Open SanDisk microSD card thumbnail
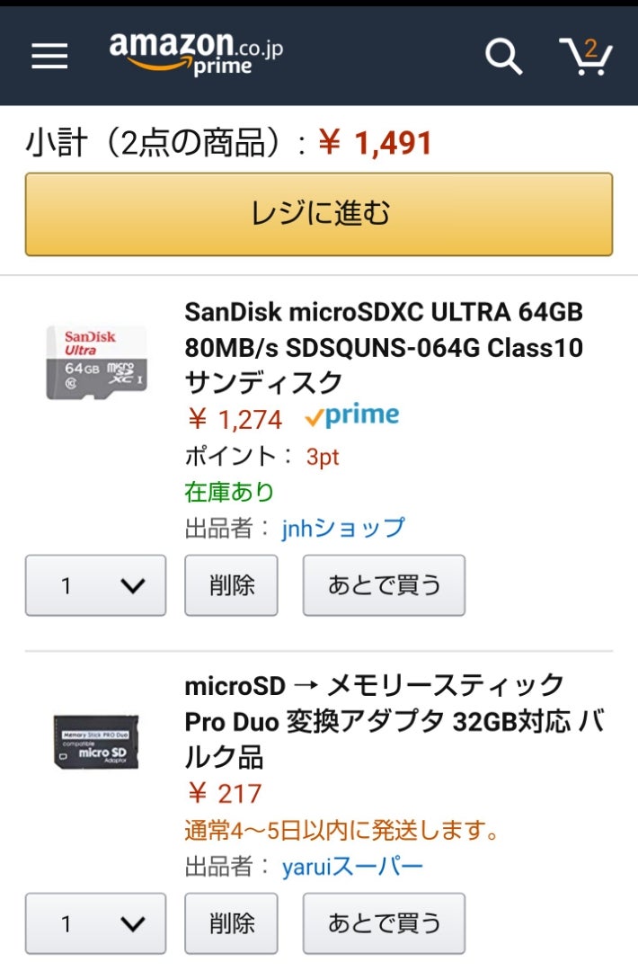The width and height of the screenshot is (638, 971). tap(96, 361)
